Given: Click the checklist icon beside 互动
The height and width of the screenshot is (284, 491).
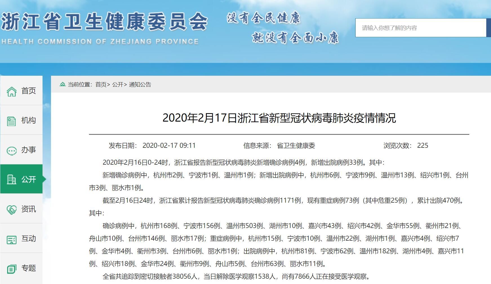Looking at the screenshot, I should point(12,239).
